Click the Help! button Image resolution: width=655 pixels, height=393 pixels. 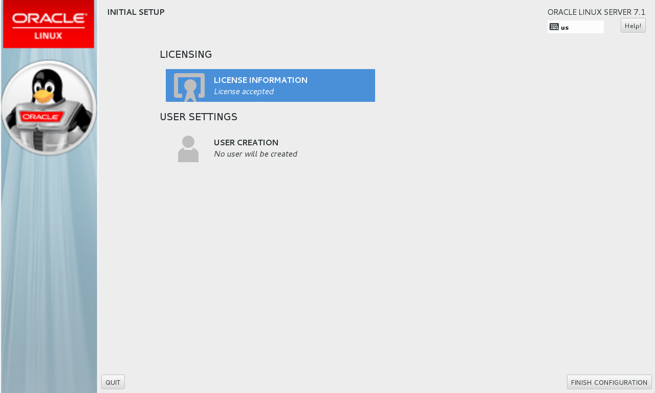pos(633,26)
